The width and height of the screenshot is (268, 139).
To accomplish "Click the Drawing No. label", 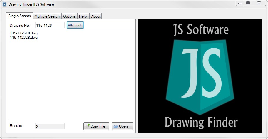I will coord(20,26).
